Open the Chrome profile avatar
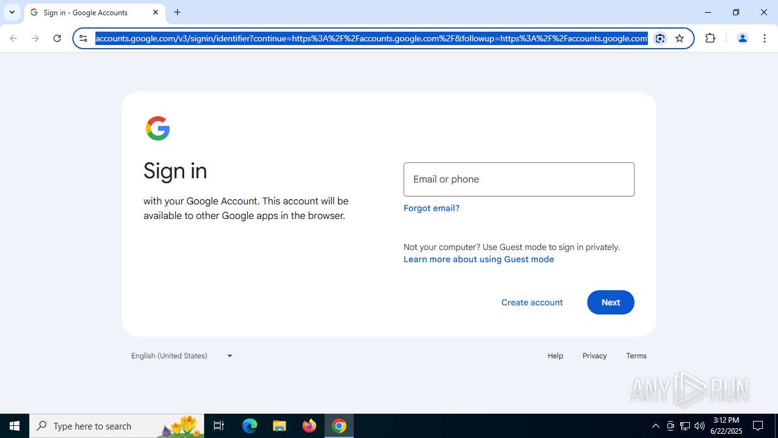 pyautogui.click(x=742, y=38)
